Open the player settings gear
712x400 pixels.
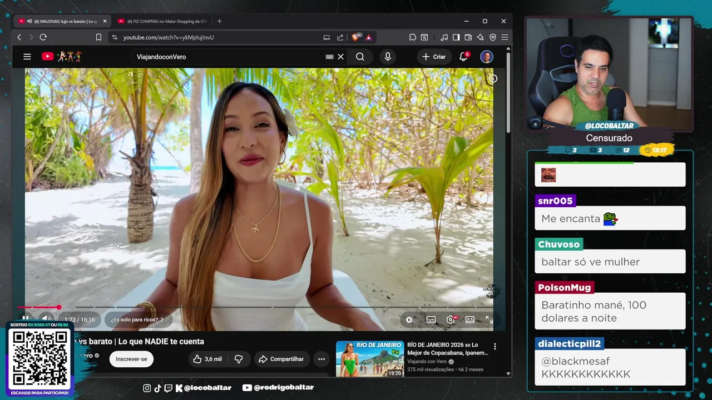click(451, 319)
